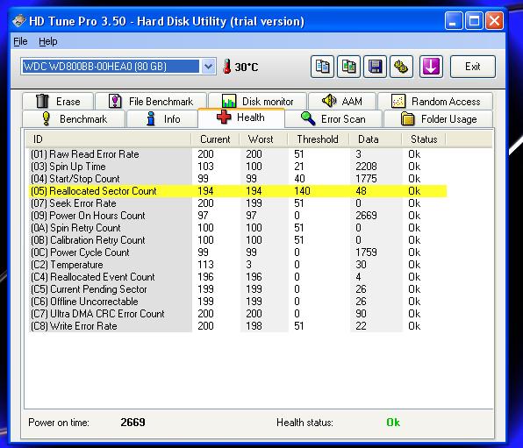The image size is (523, 448).
Task: Open the Random Access tab
Action: pyautogui.click(x=435, y=102)
